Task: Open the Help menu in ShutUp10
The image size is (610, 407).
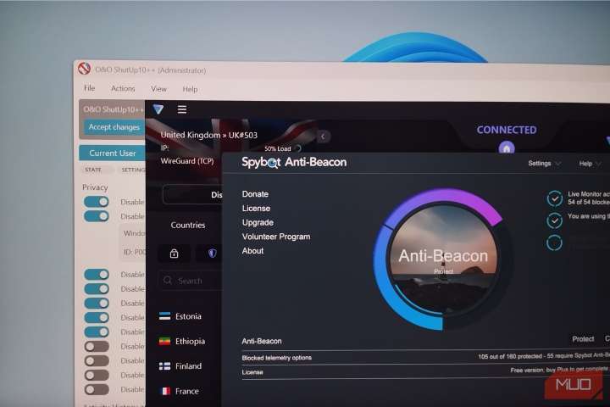Action: point(190,89)
